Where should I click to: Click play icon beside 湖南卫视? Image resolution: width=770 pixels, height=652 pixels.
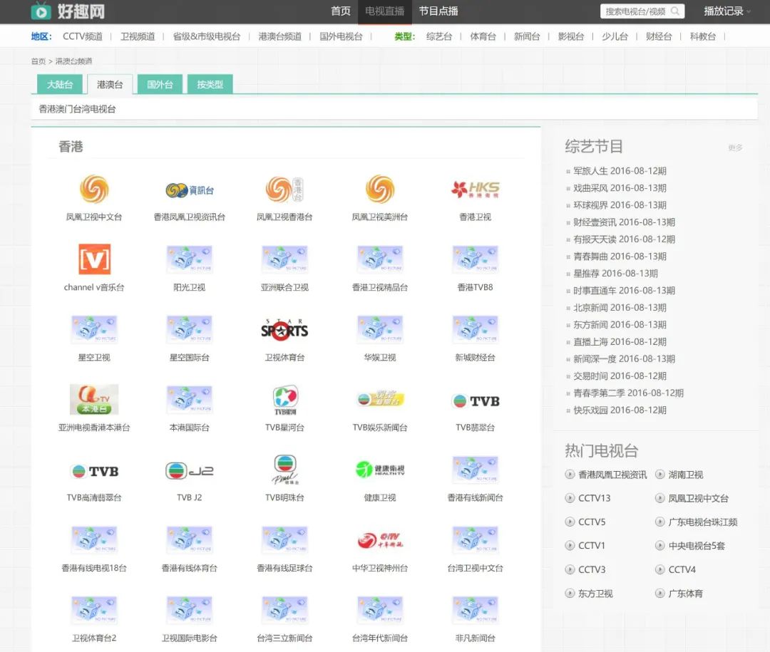(660, 475)
